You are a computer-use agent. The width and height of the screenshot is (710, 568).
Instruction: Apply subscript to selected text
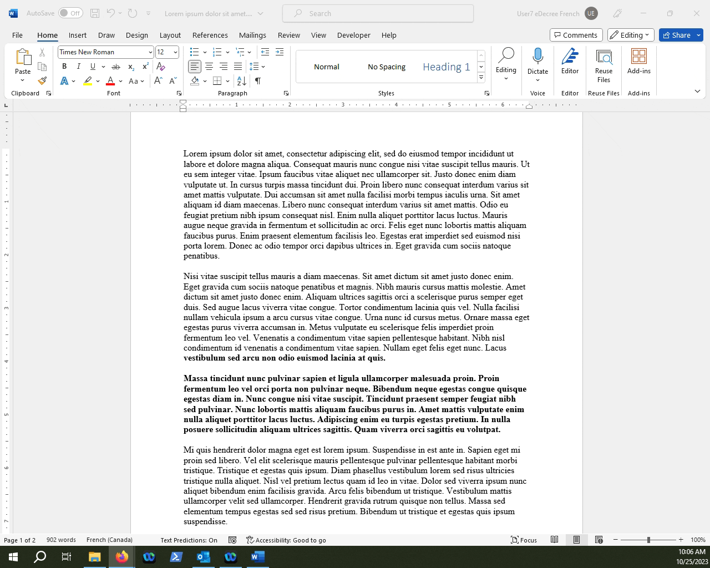(x=131, y=66)
